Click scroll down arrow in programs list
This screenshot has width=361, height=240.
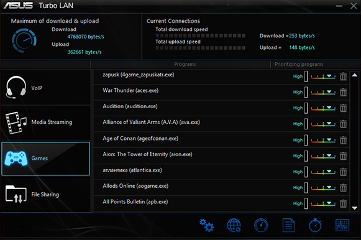tap(355, 208)
